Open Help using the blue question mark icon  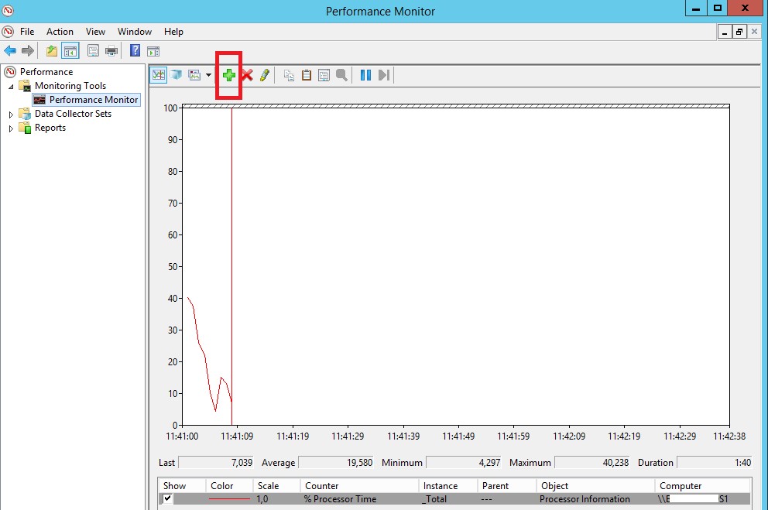tap(135, 50)
